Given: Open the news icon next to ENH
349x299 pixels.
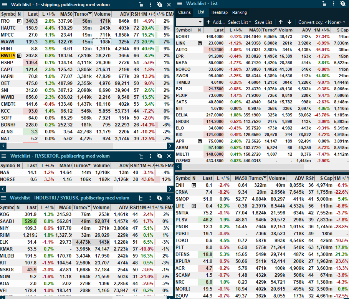Looking at the screenshot, I should coord(194,185).
